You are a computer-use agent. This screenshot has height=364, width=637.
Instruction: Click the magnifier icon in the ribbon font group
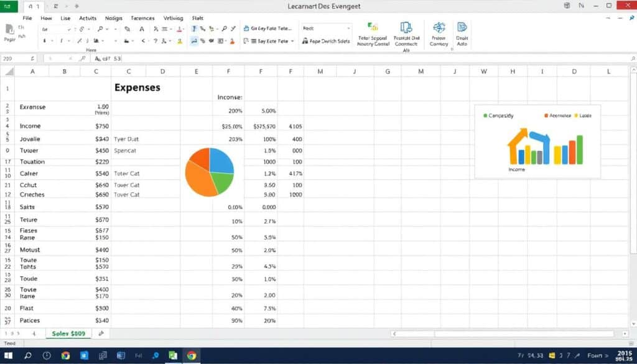(x=100, y=29)
